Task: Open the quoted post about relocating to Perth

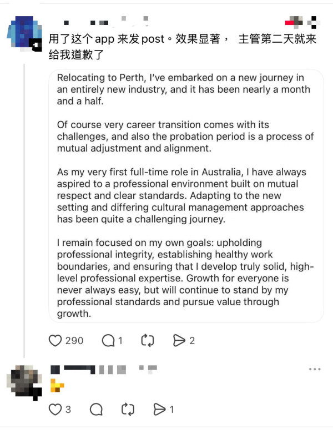Action: point(186,195)
